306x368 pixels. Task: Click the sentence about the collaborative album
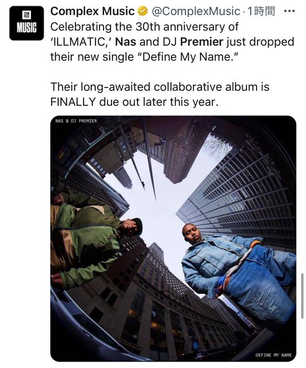[x=160, y=94]
